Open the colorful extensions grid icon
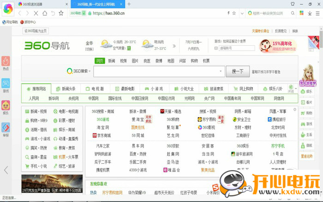This screenshot has width=323, height=202. click(302, 13)
